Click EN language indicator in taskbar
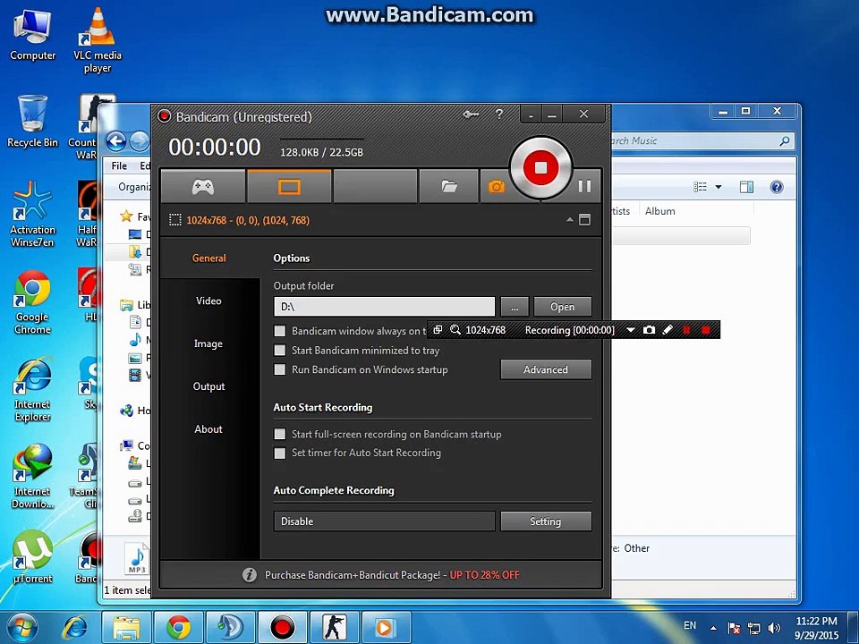Image resolution: width=859 pixels, height=644 pixels. [690, 625]
